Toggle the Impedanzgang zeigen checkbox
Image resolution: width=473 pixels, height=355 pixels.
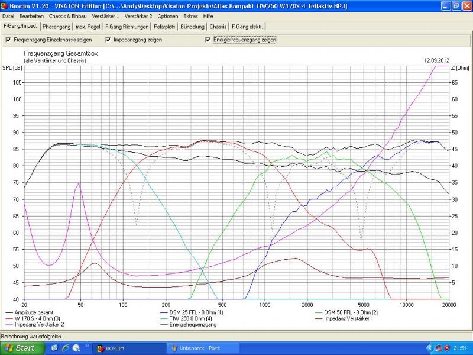point(108,40)
